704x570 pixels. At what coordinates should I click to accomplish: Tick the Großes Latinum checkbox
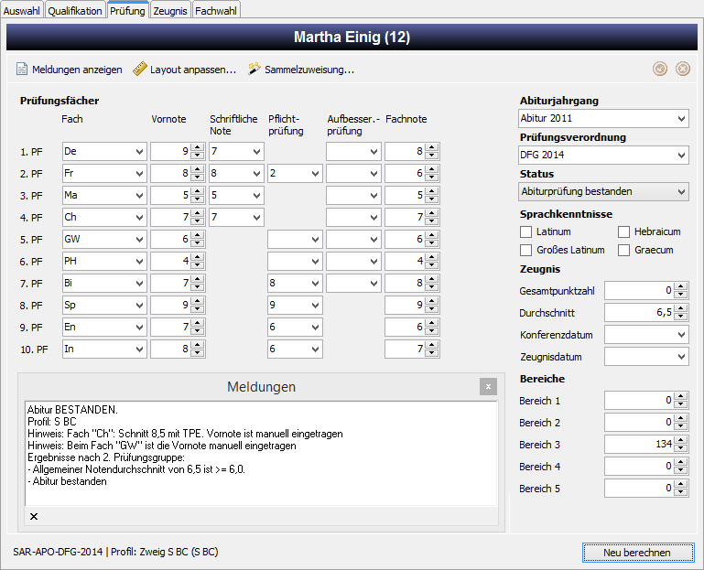525,250
